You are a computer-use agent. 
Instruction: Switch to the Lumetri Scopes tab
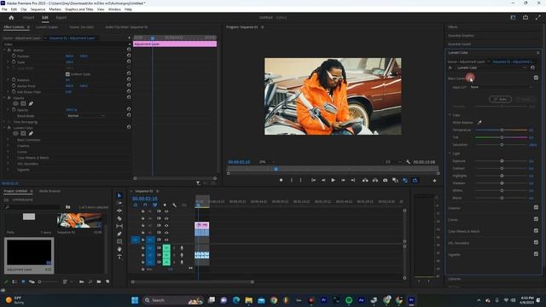coord(47,26)
